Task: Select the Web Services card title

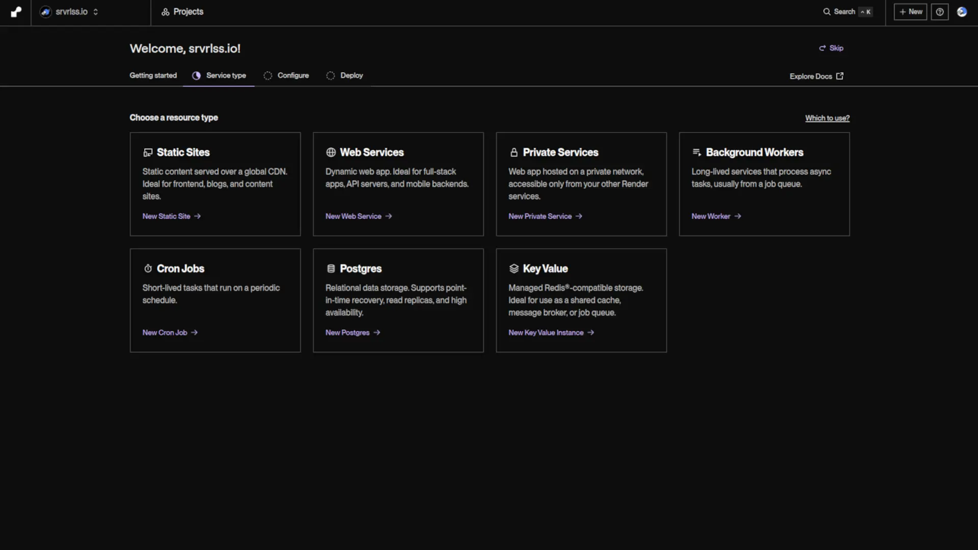Action: click(372, 152)
